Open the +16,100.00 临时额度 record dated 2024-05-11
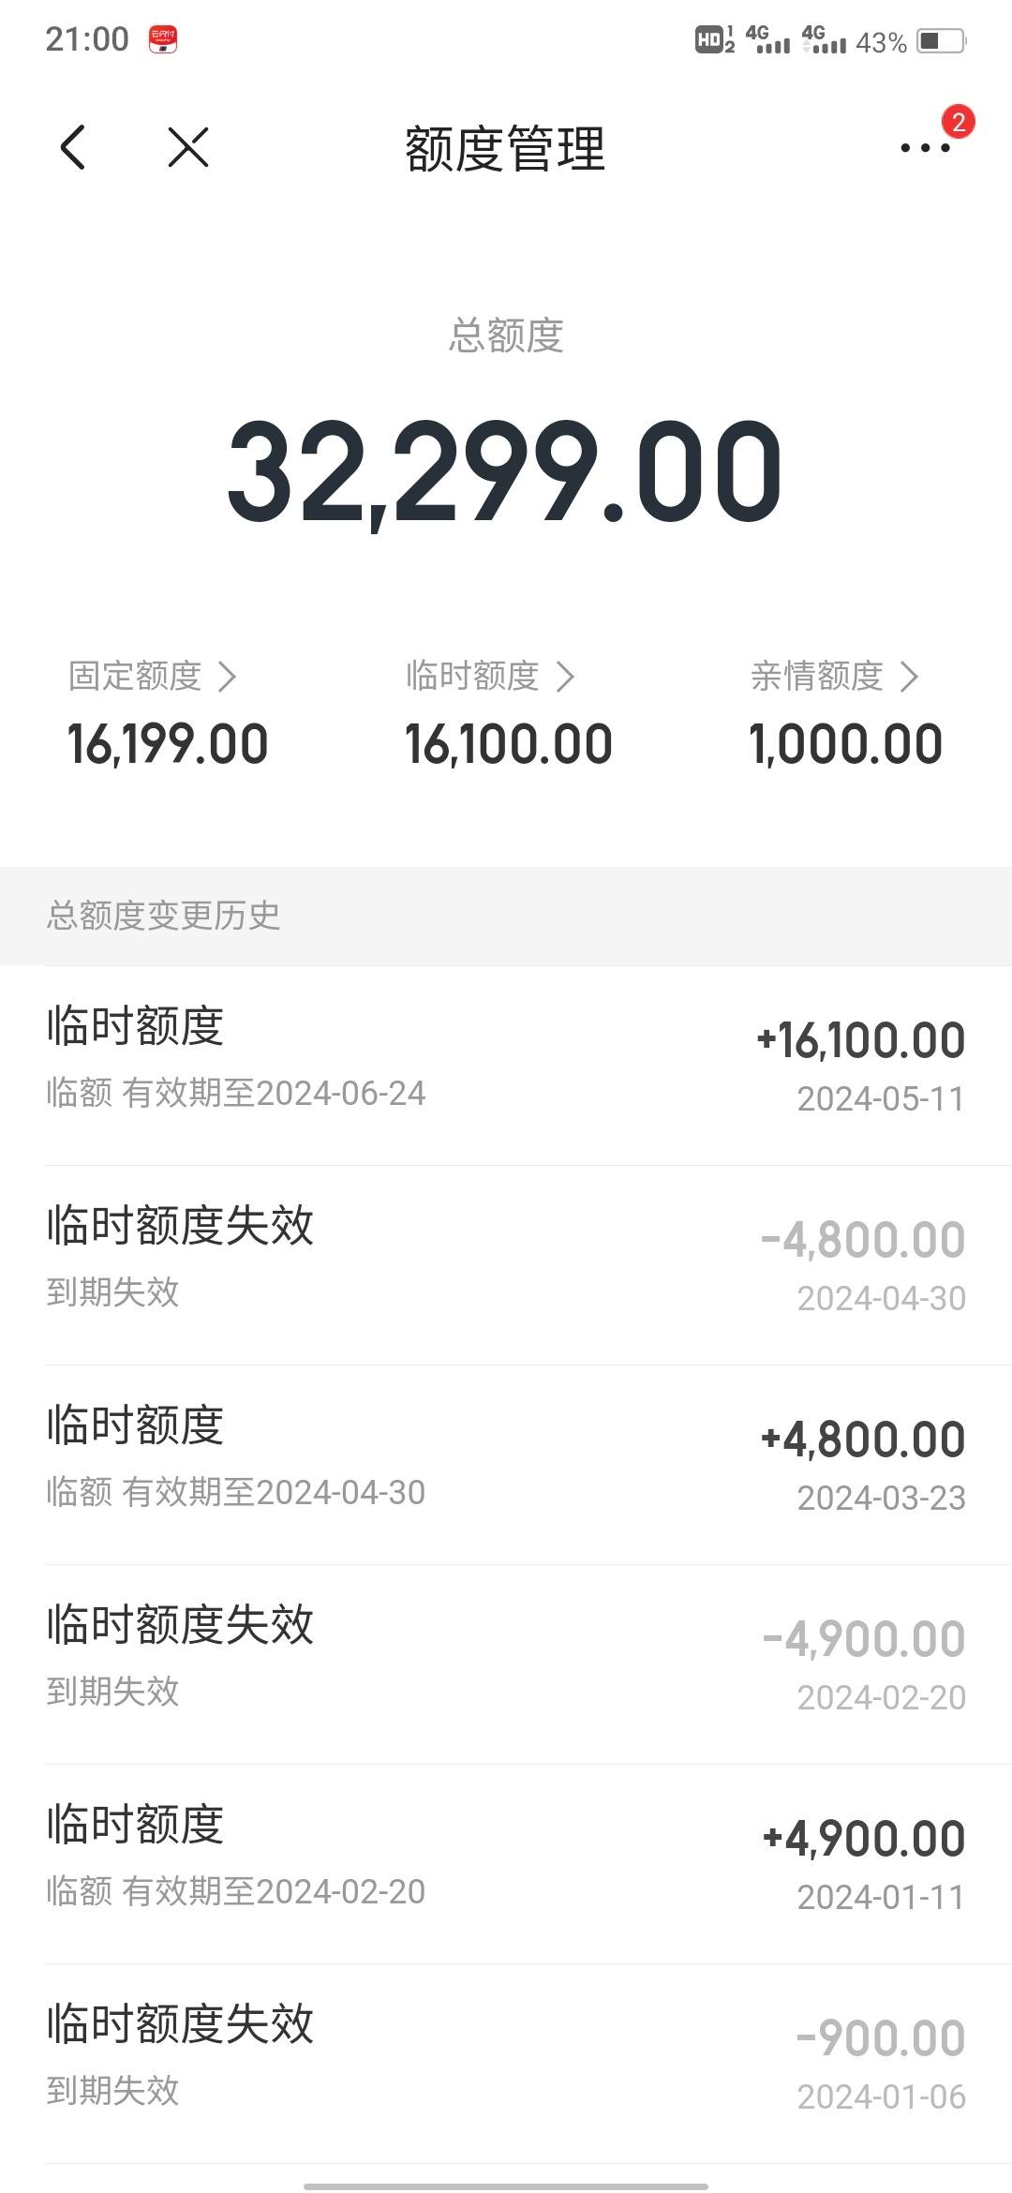Image resolution: width=1012 pixels, height=2193 pixels. (506, 1066)
